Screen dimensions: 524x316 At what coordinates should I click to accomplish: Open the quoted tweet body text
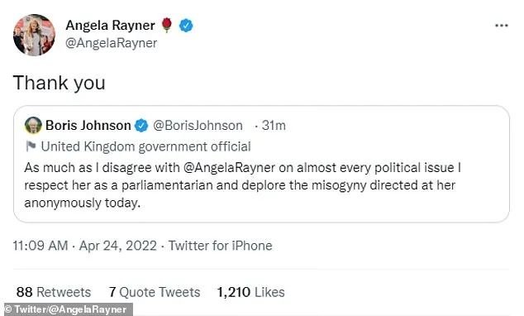pos(242,185)
